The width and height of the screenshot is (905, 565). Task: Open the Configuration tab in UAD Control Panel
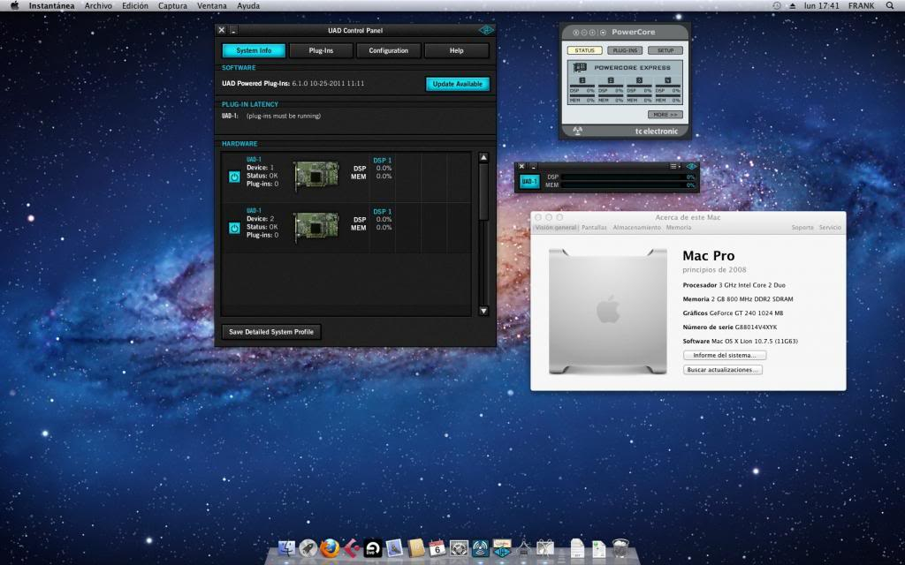click(388, 50)
